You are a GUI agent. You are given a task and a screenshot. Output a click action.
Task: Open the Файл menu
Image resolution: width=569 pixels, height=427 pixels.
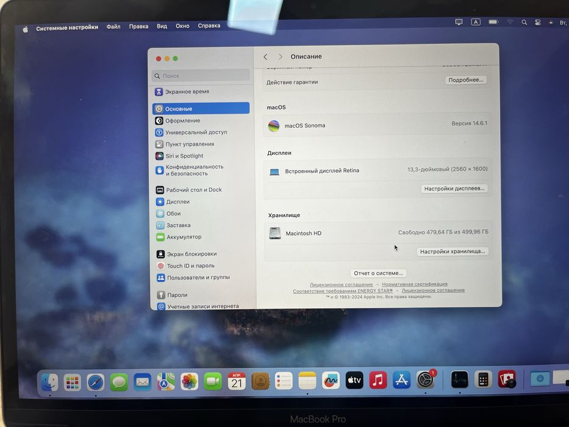tap(113, 27)
